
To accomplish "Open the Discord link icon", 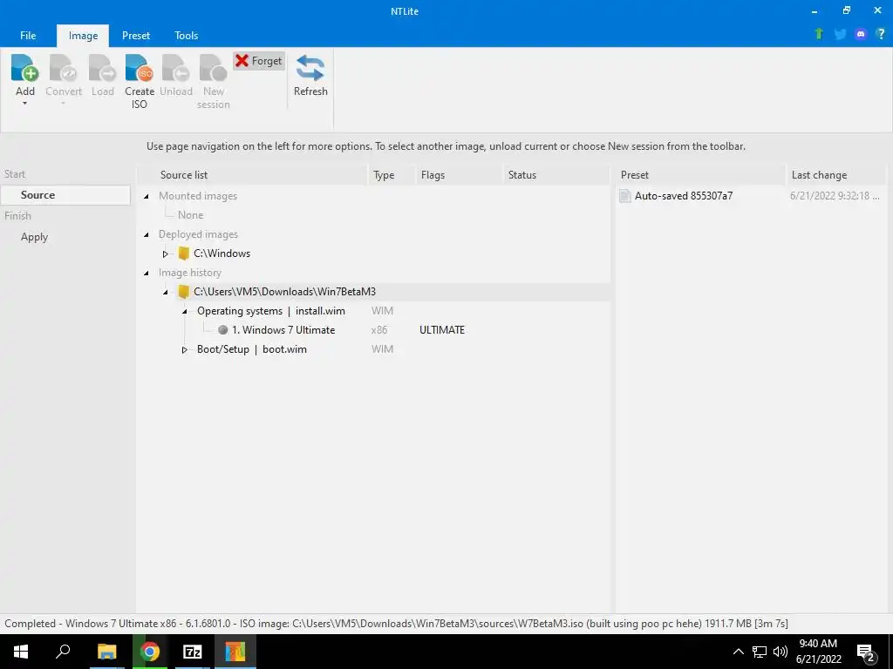I will point(861,34).
